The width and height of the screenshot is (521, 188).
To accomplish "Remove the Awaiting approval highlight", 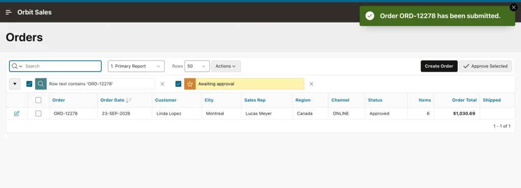I will click(311, 84).
